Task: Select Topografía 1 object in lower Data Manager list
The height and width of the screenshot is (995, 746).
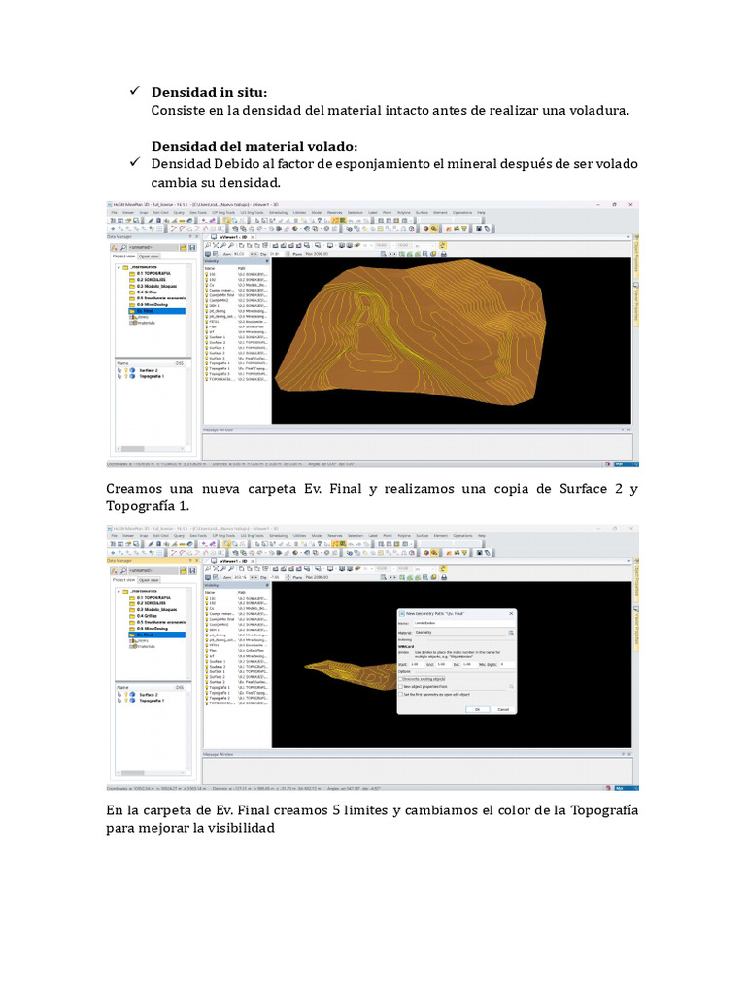Action: [152, 700]
